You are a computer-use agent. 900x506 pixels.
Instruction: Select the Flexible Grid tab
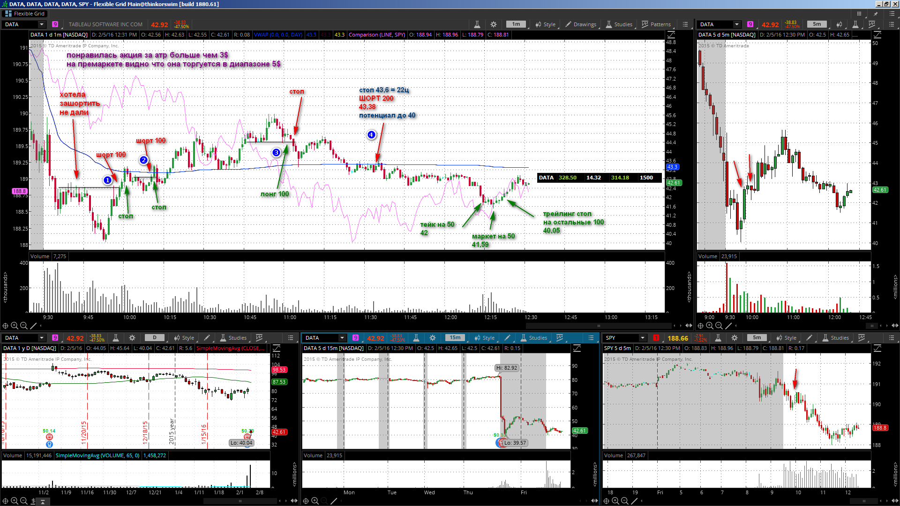click(24, 14)
